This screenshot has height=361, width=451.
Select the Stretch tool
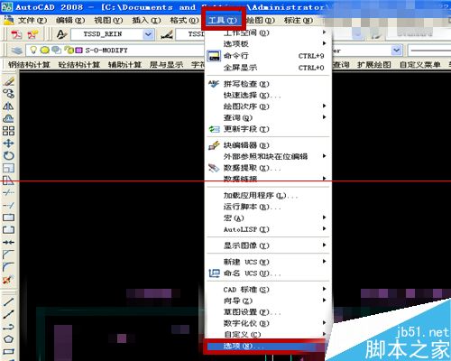[x=8, y=180]
